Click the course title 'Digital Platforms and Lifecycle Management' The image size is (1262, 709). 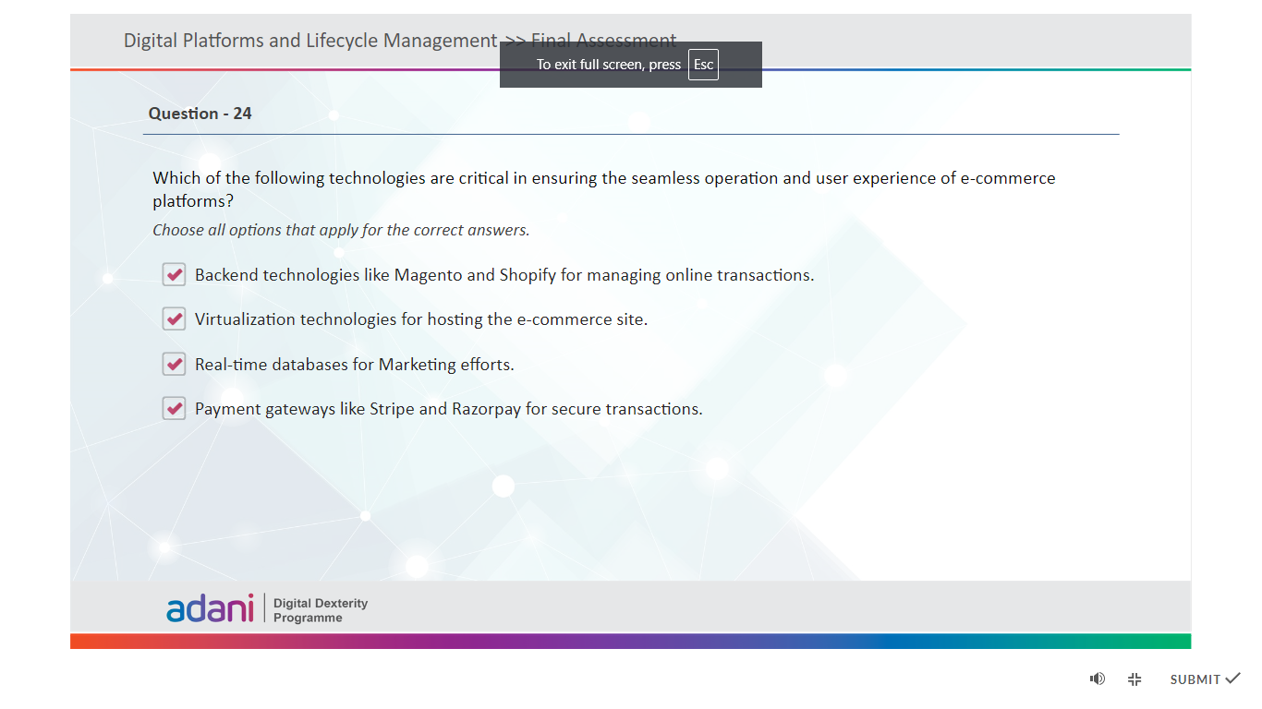pyautogui.click(x=310, y=41)
